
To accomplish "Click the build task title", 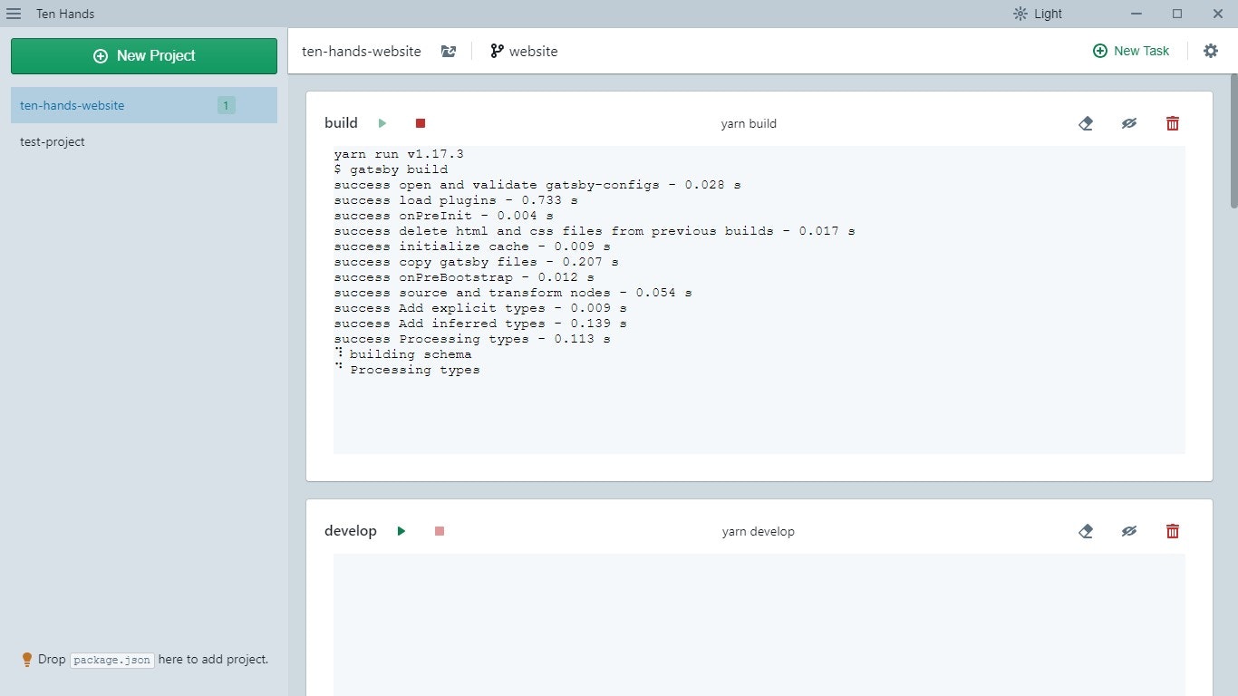I will (341, 123).
